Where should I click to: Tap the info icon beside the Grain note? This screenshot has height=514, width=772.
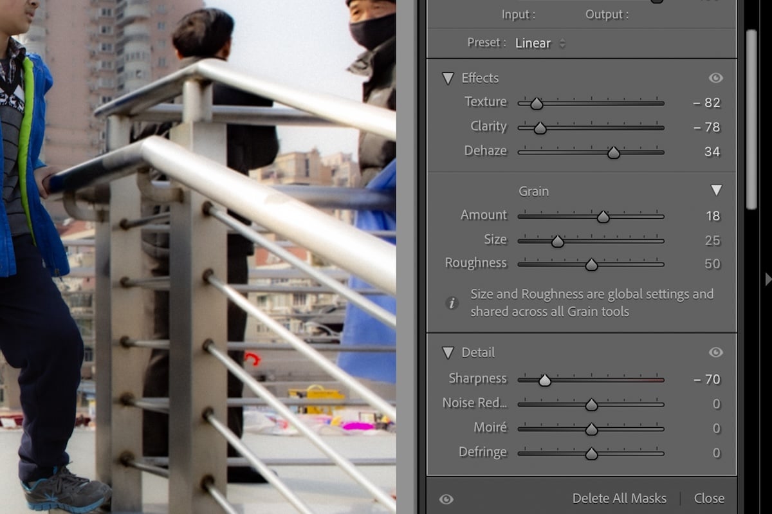[x=451, y=304]
